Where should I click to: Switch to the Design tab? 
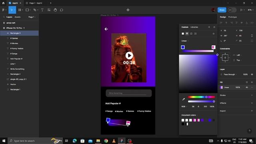(223, 17)
